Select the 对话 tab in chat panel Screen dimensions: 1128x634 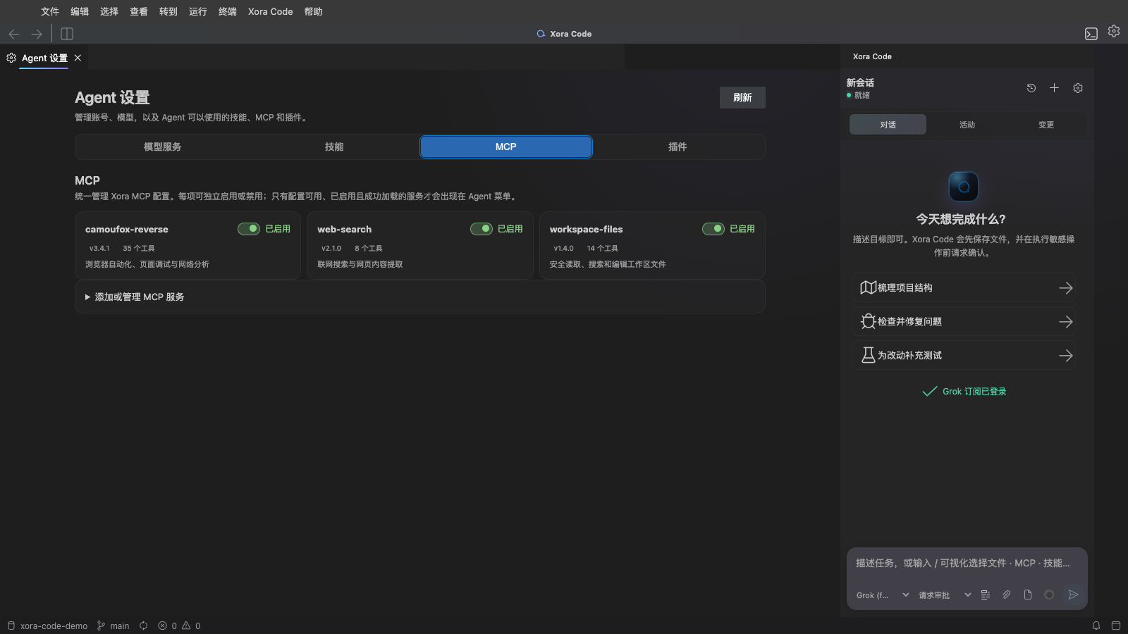click(x=888, y=125)
